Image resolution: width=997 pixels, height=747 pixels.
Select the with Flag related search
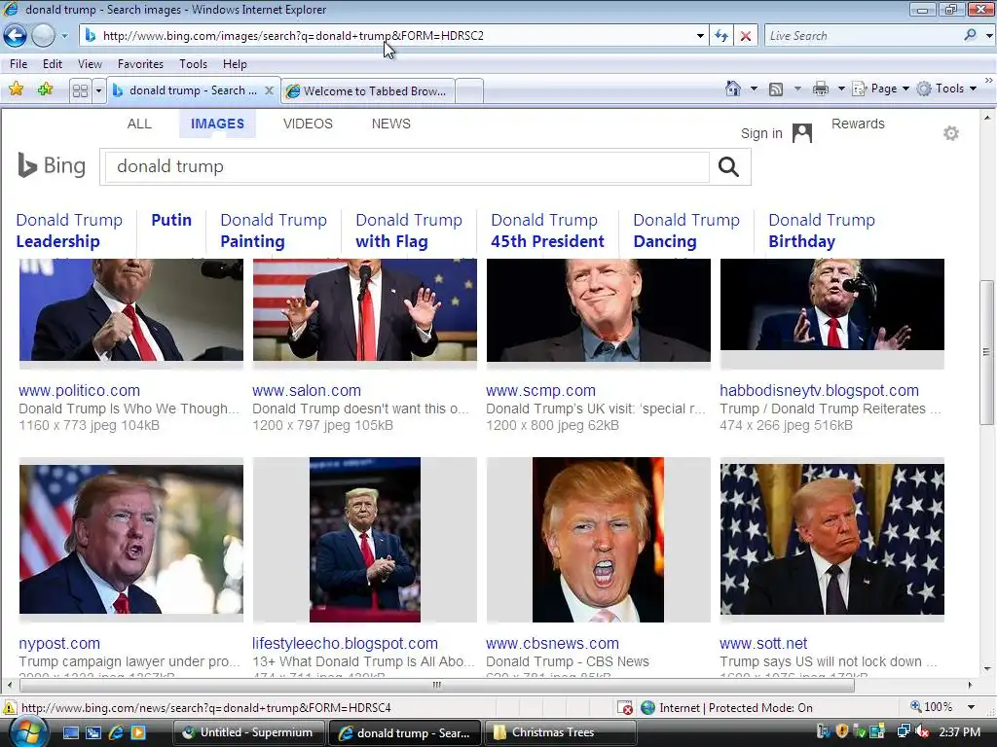[x=409, y=231]
